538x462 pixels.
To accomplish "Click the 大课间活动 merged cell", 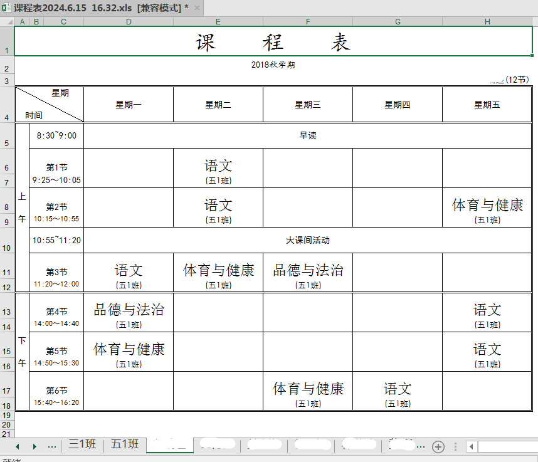I will point(307,240).
